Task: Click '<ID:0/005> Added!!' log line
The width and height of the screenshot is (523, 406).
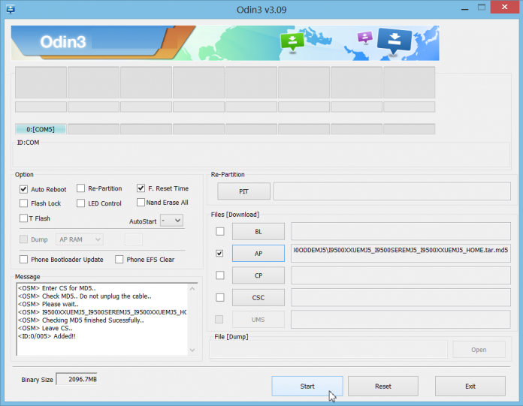Action: [x=47, y=336]
